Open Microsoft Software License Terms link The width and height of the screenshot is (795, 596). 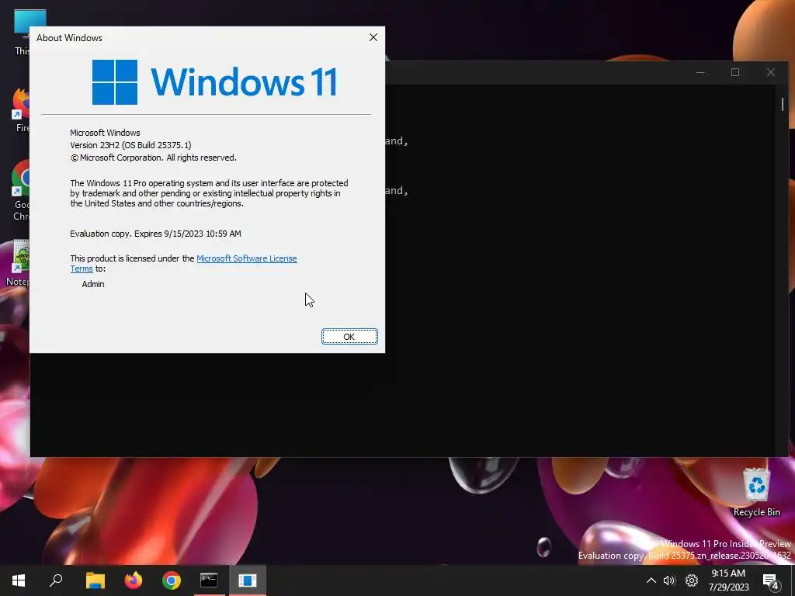[x=246, y=258]
